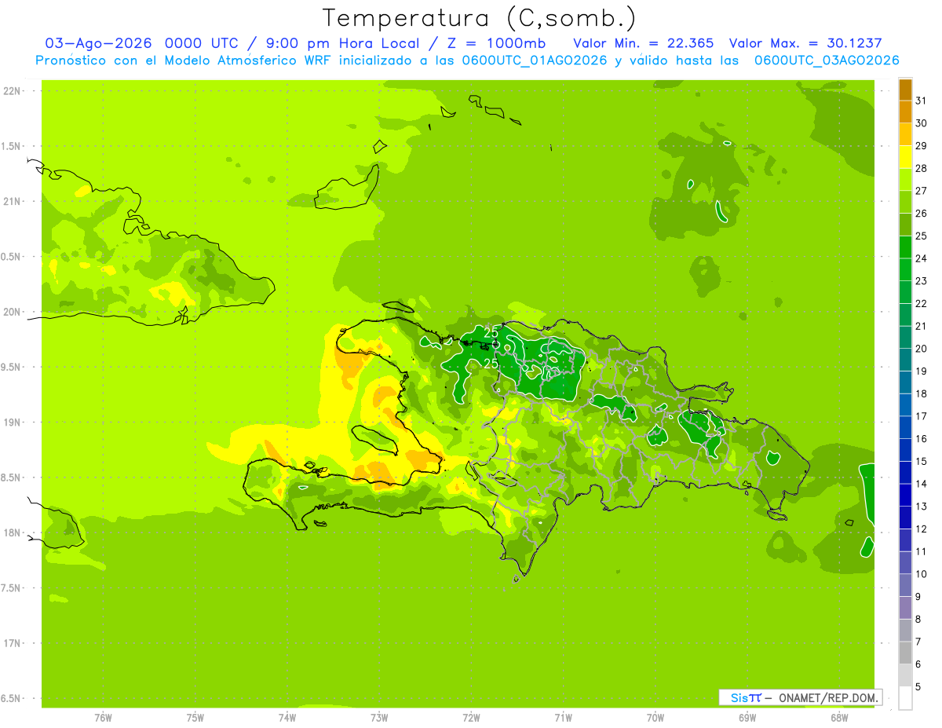The image size is (942, 728).
Task: Click the "17N" latitude label
Action: (x=13, y=643)
